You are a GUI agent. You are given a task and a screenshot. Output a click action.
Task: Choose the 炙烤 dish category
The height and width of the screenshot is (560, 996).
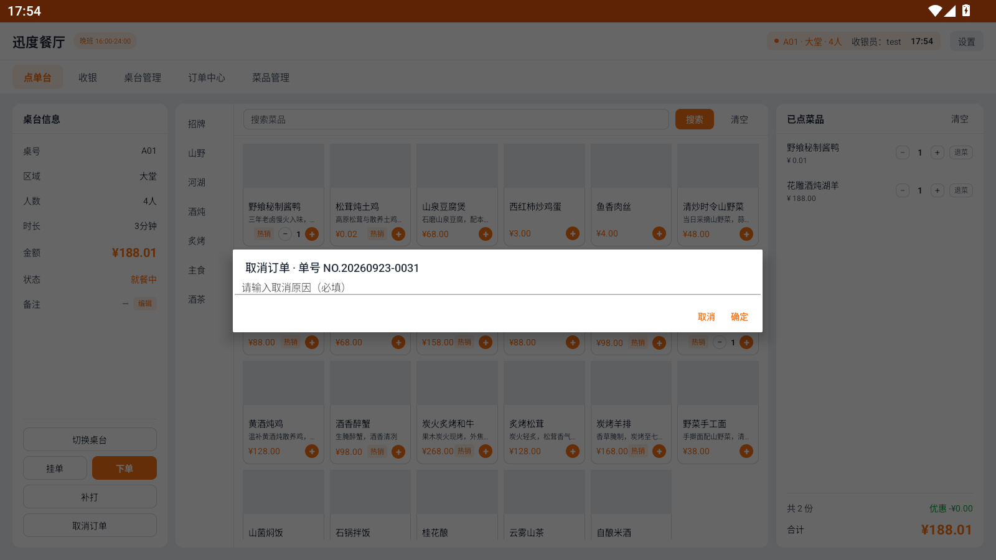pos(197,241)
